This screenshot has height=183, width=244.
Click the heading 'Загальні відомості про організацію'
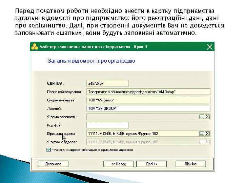coord(91,61)
